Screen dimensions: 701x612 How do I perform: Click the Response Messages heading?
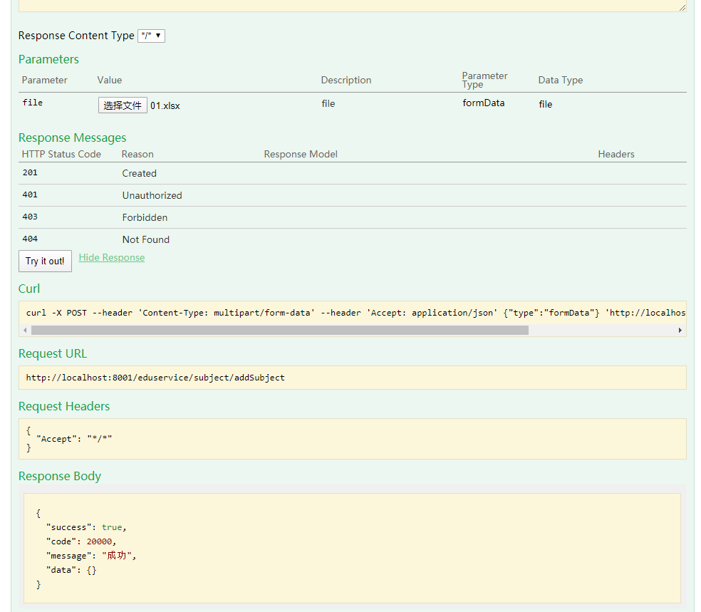(73, 138)
